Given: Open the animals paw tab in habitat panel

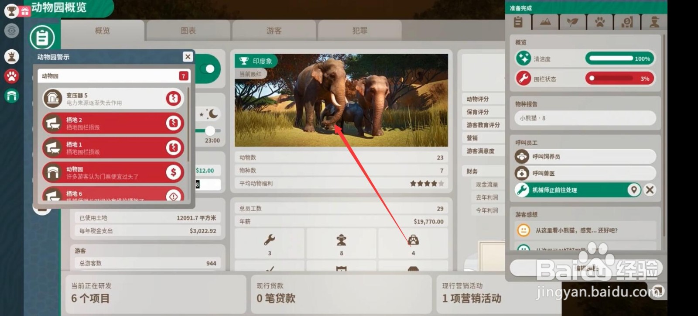Looking at the screenshot, I should pyautogui.click(x=600, y=21).
